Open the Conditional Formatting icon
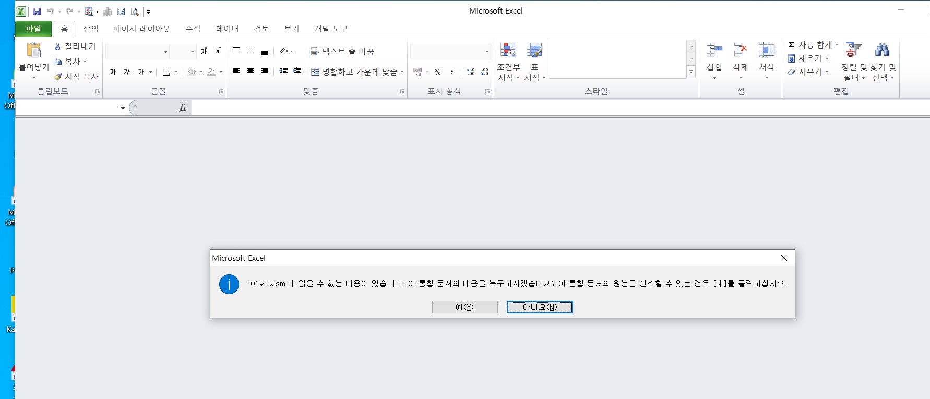The height and width of the screenshot is (399, 930). click(x=508, y=51)
